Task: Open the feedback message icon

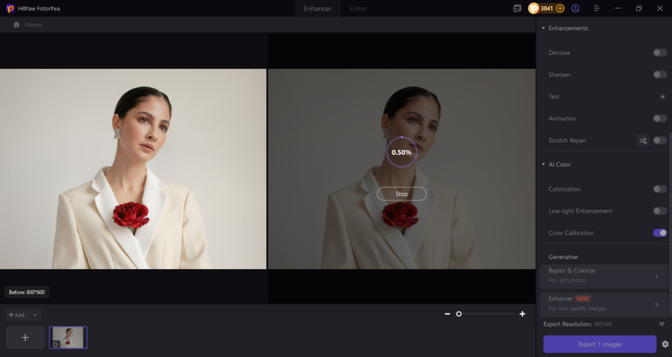Action: click(x=517, y=8)
